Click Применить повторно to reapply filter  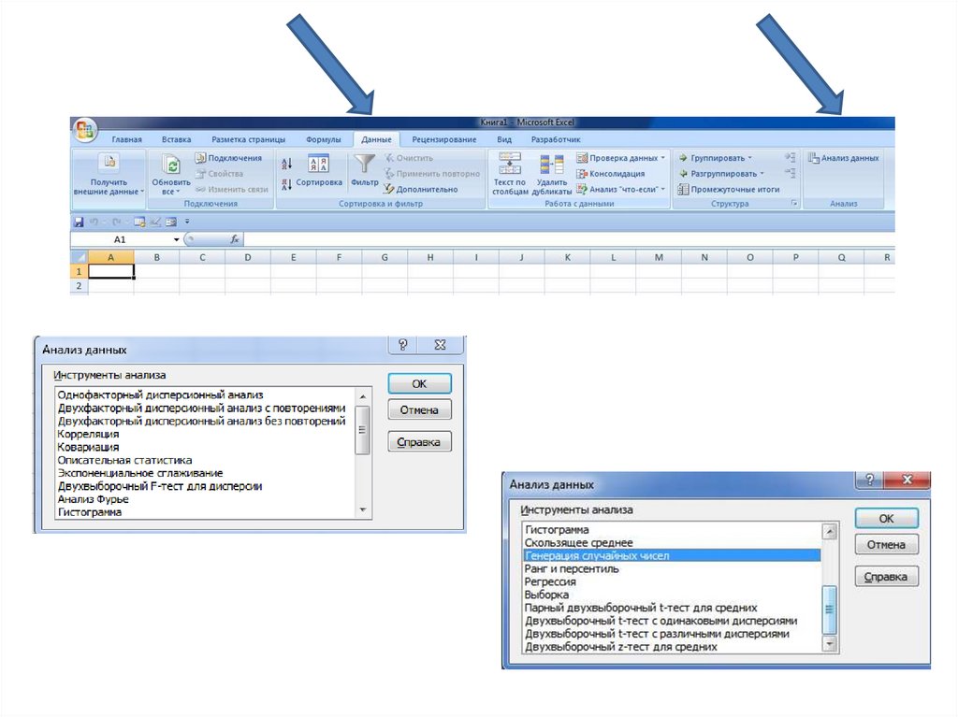432,174
